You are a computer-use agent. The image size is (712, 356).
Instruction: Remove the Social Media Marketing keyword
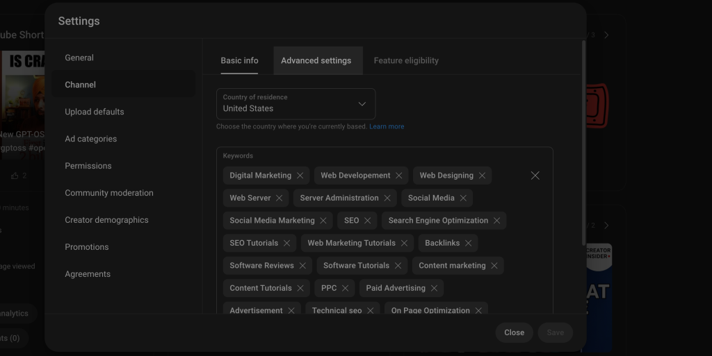pyautogui.click(x=323, y=221)
